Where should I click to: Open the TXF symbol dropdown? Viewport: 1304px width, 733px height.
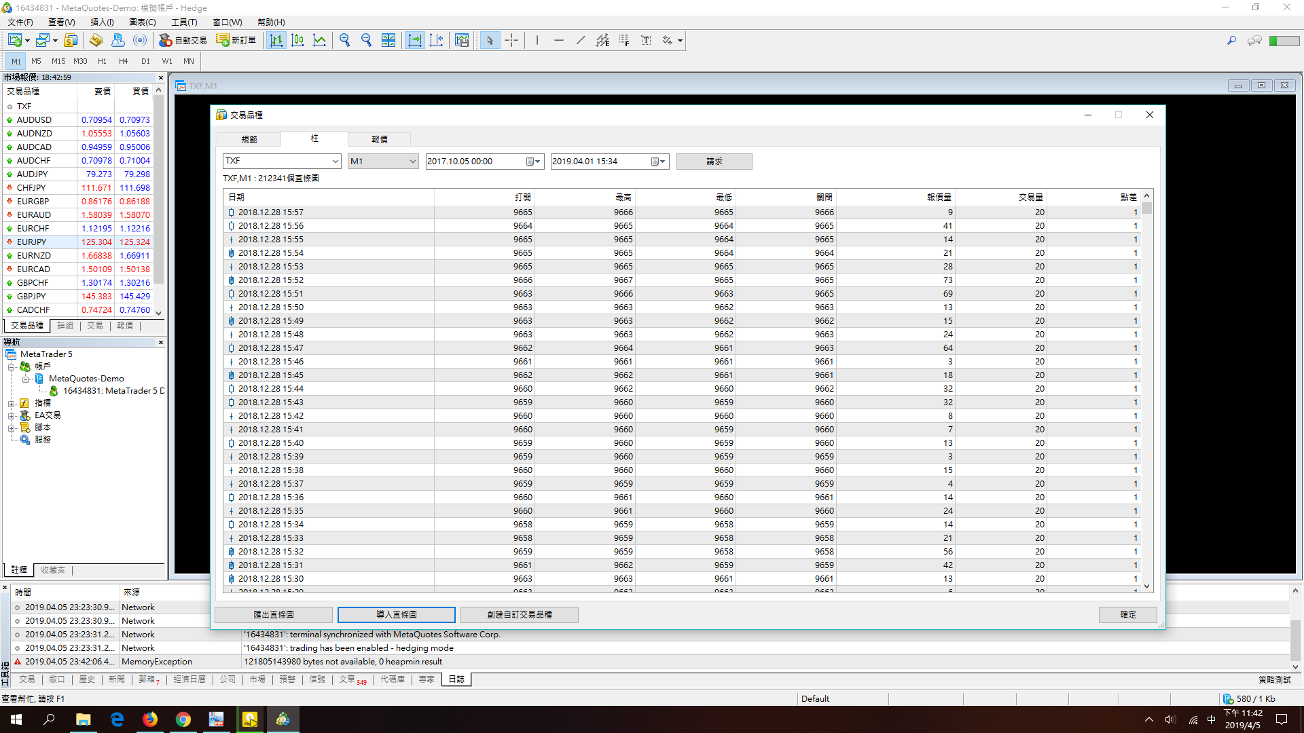point(336,162)
